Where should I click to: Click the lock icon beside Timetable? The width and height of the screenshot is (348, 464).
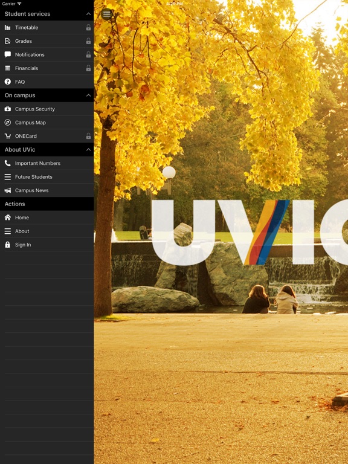click(88, 28)
